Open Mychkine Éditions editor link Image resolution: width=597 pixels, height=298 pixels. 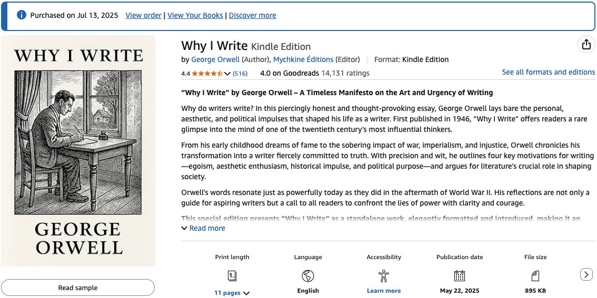coord(303,59)
